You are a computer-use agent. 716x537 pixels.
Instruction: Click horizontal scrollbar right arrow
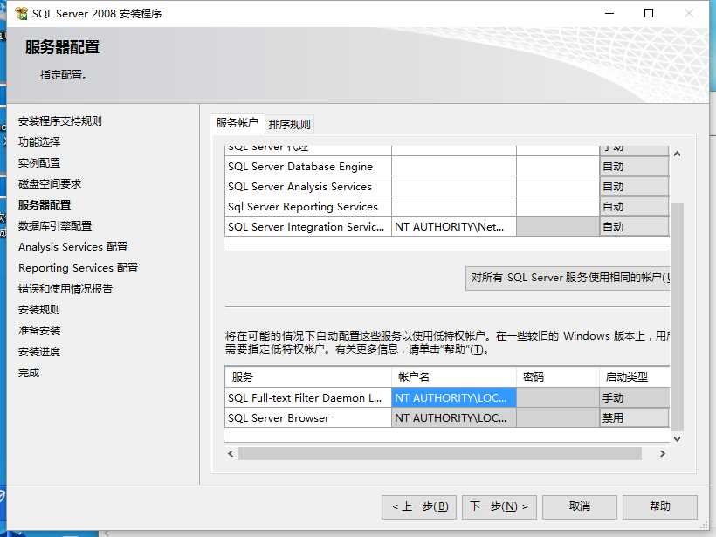pyautogui.click(x=662, y=453)
